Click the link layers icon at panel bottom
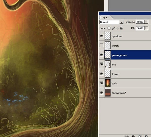This screenshot has height=137, width=151. pos(126,136)
